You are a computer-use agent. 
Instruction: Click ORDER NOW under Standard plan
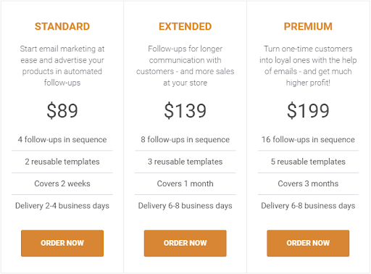(x=62, y=243)
